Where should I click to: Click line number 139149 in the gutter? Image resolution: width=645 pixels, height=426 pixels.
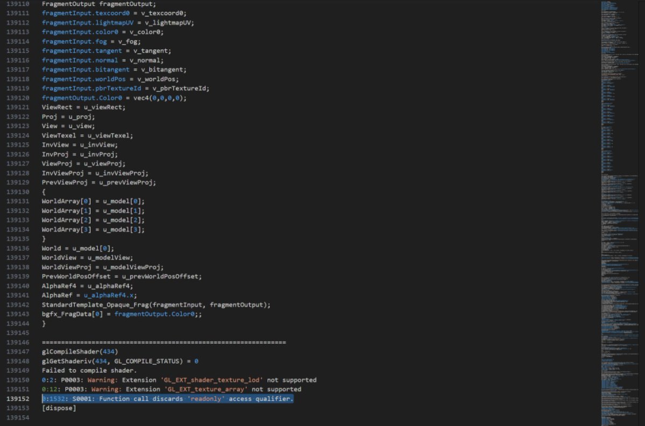(x=17, y=370)
